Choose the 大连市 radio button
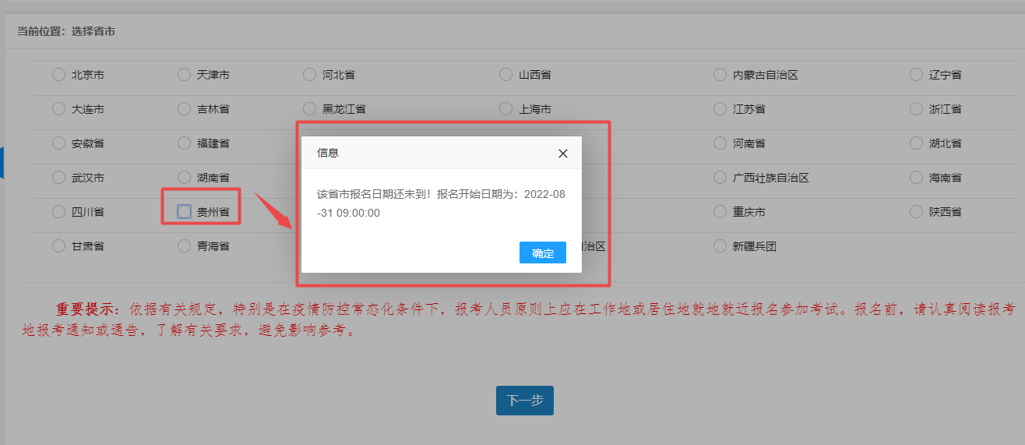 click(x=58, y=109)
